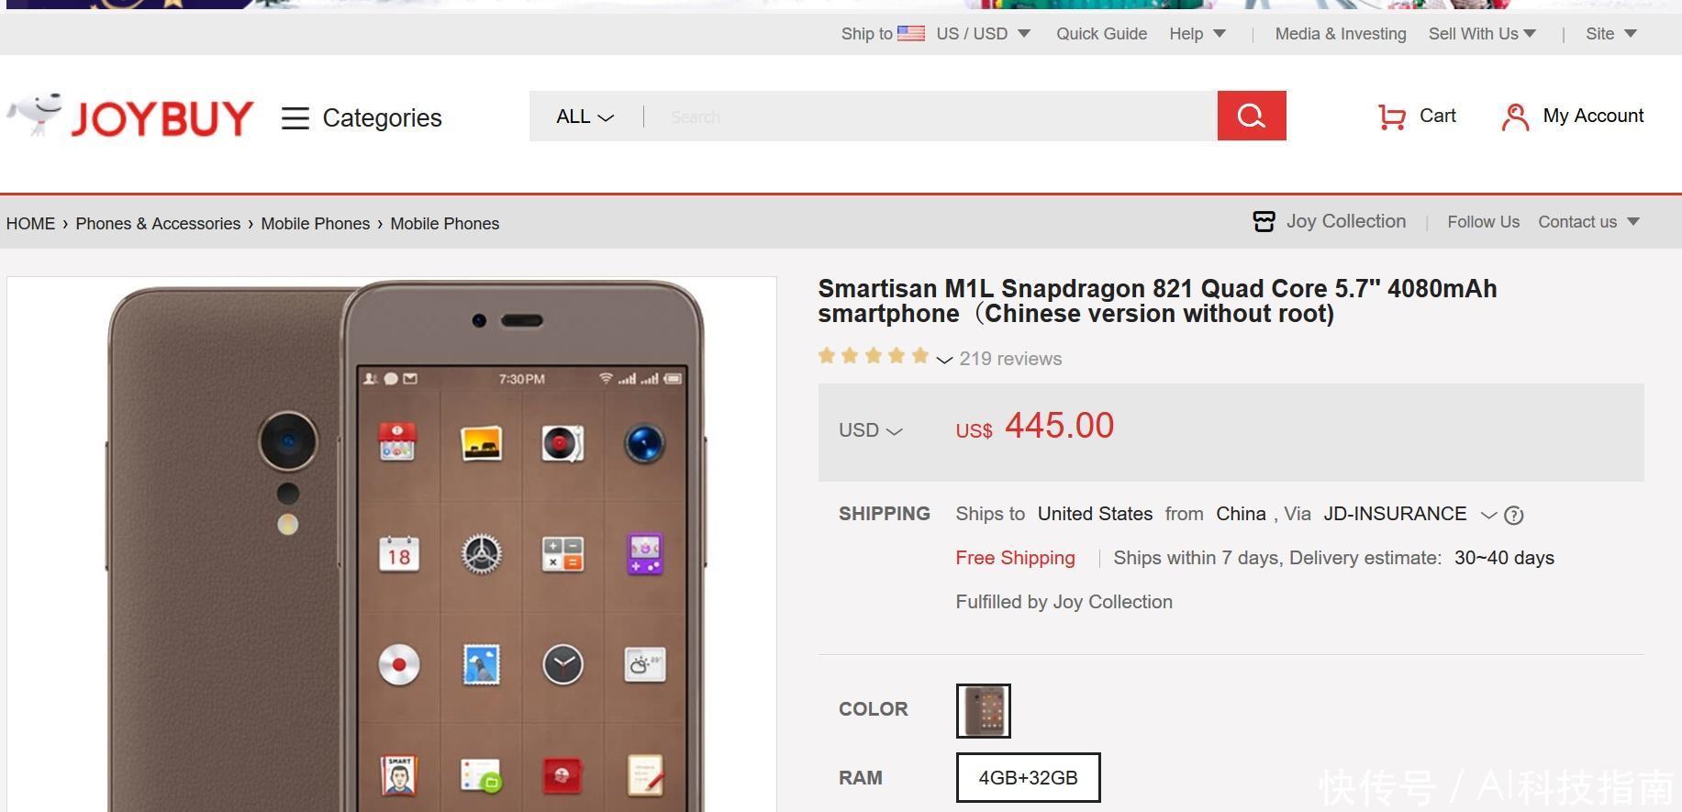Click the US flag icon
Screen dimensions: 1682x812
coord(910,34)
